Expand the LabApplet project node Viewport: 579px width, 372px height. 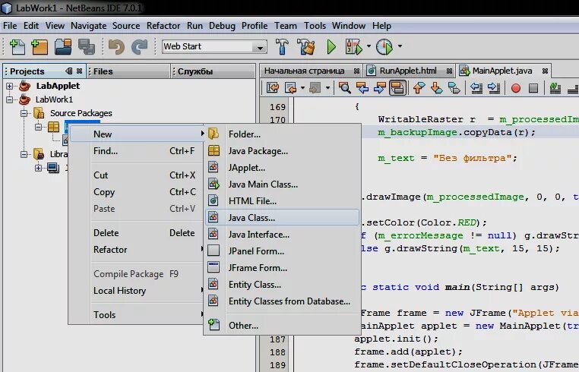pyautogui.click(x=10, y=86)
